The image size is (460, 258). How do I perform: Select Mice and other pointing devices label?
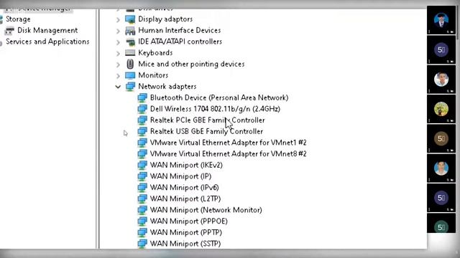click(191, 64)
